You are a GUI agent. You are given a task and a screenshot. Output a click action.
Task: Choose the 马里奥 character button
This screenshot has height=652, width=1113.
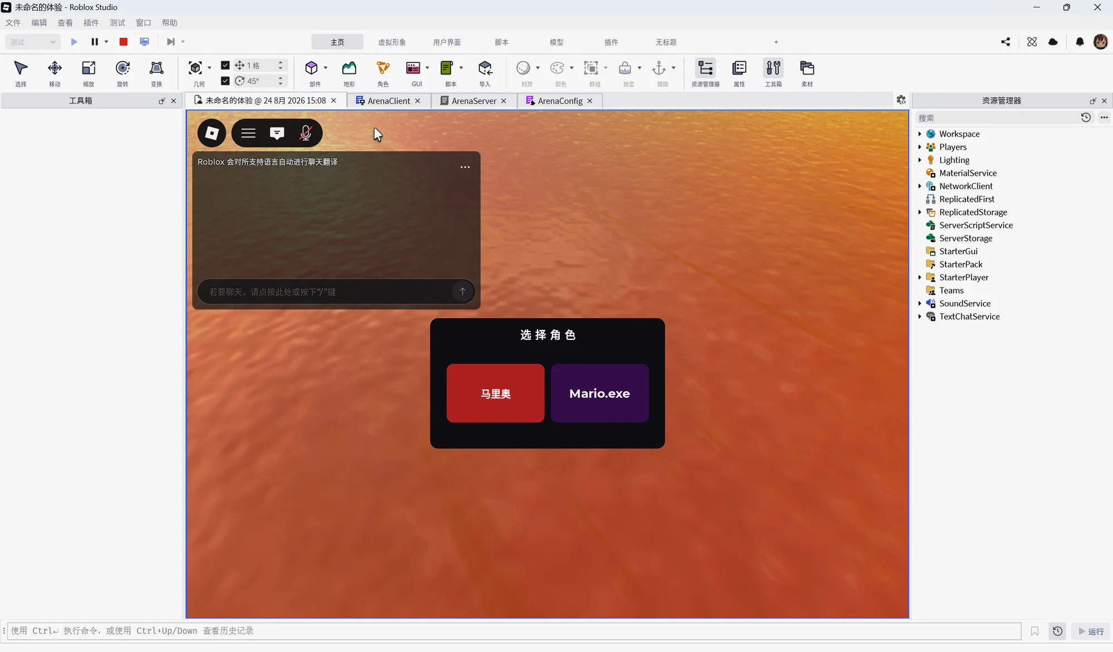[x=495, y=393]
